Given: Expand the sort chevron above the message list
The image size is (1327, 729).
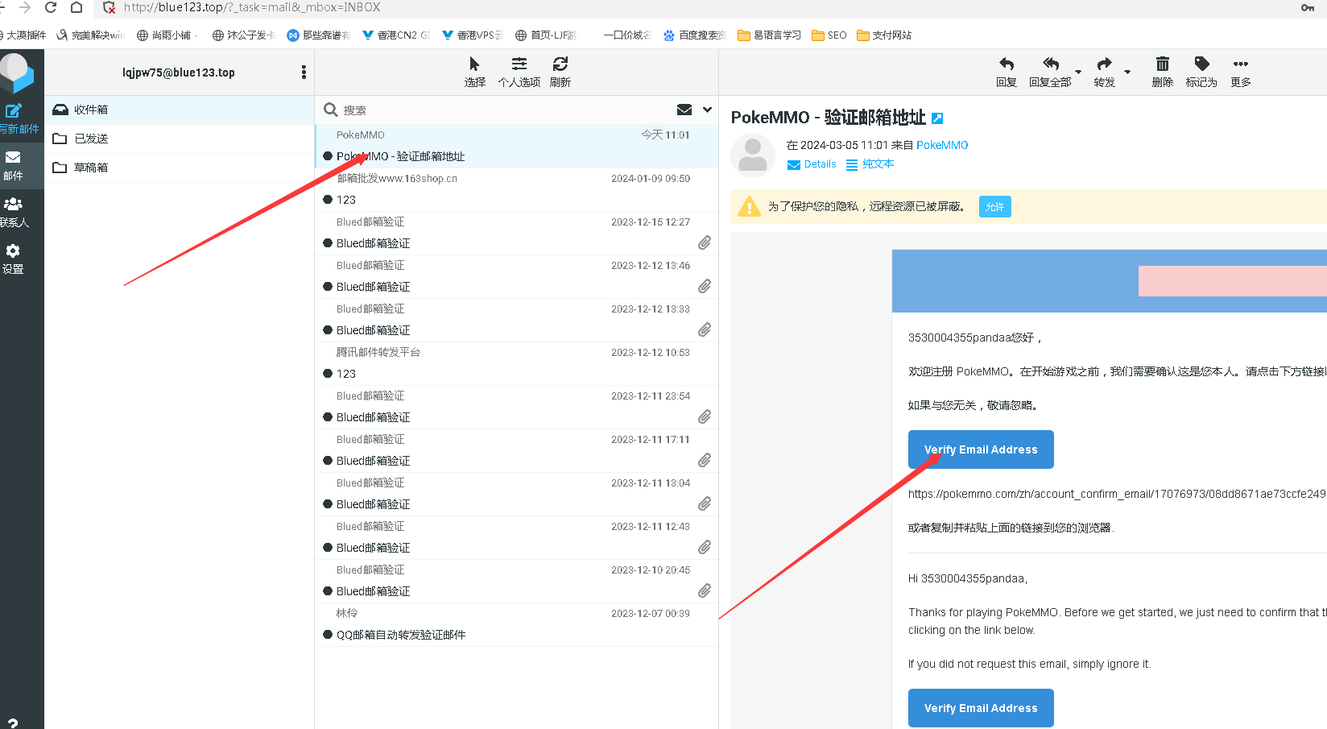Looking at the screenshot, I should (707, 110).
